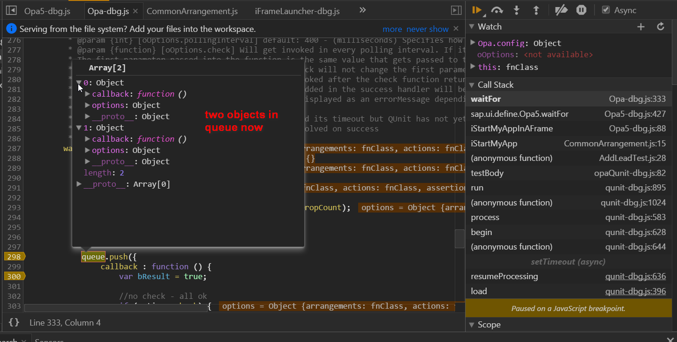The height and width of the screenshot is (342, 677).
Task: Show more tabs with double chevron
Action: coord(362,10)
